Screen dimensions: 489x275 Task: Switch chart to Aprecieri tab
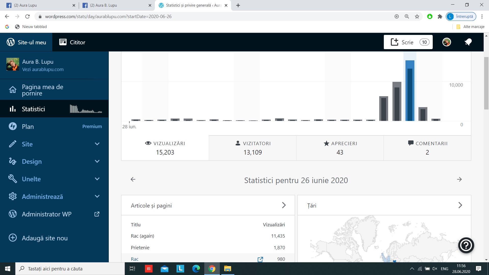point(340,148)
